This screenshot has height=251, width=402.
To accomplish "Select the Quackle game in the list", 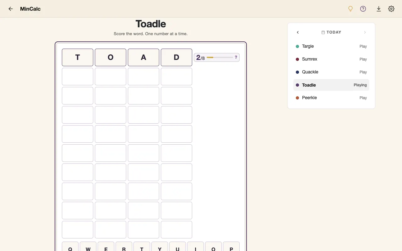I will click(x=331, y=72).
